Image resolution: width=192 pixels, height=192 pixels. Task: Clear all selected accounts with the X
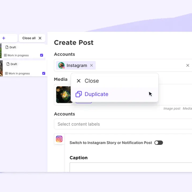click(188, 65)
